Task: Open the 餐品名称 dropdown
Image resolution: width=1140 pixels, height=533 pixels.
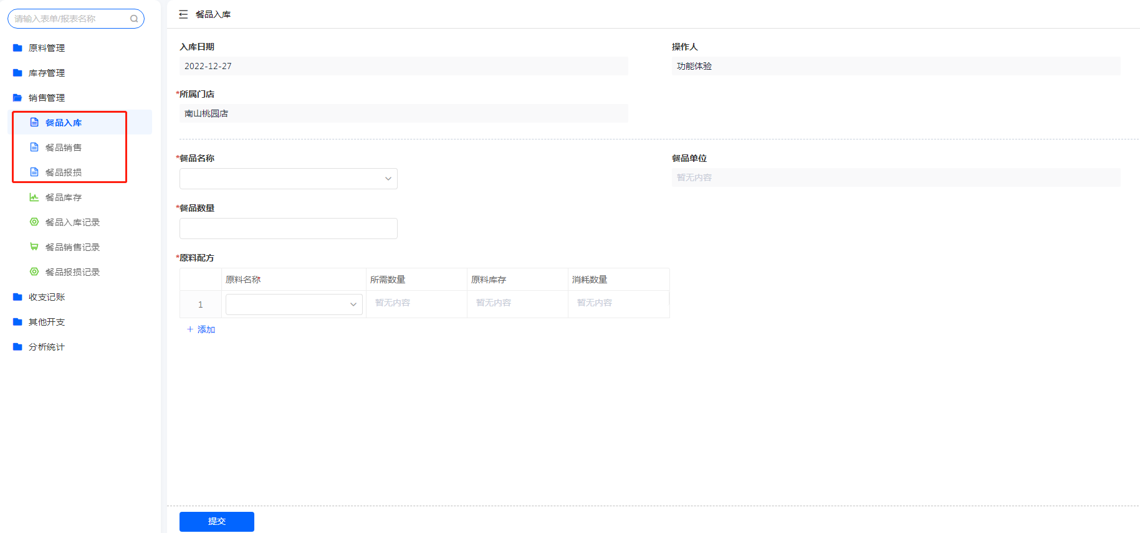Action: pos(289,179)
